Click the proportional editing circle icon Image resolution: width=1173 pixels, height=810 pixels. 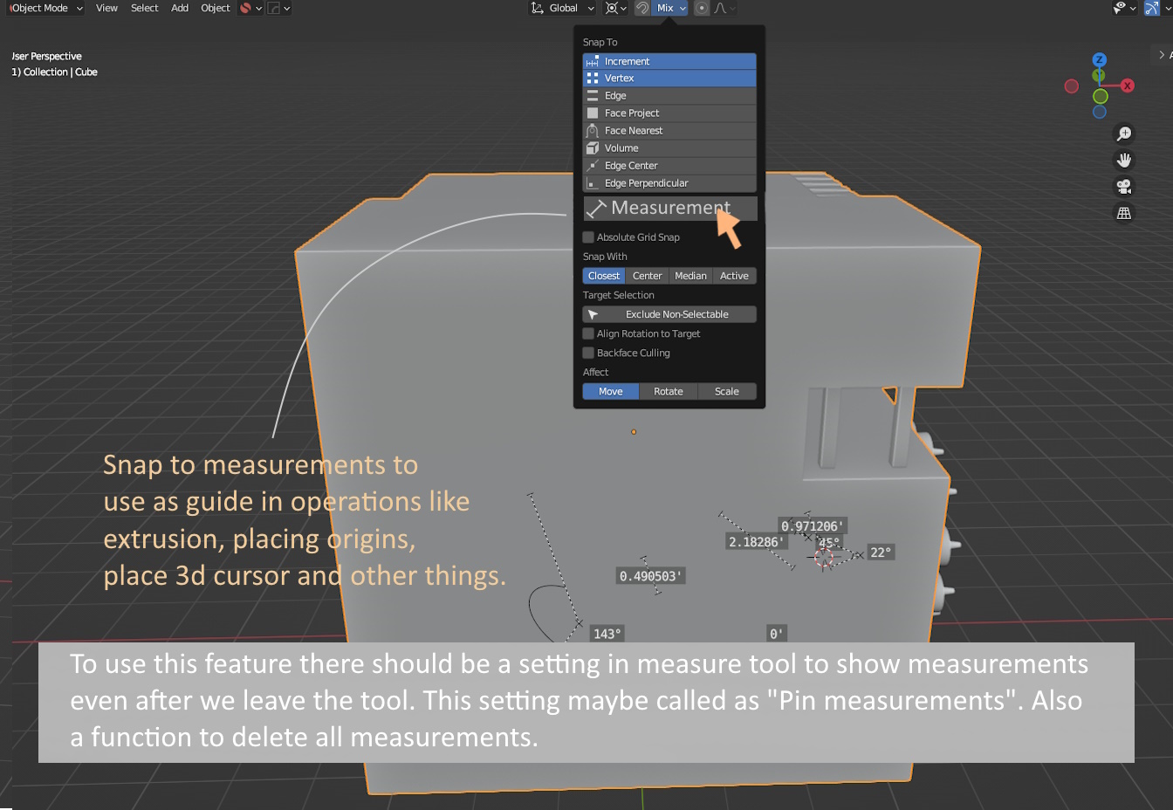point(702,8)
